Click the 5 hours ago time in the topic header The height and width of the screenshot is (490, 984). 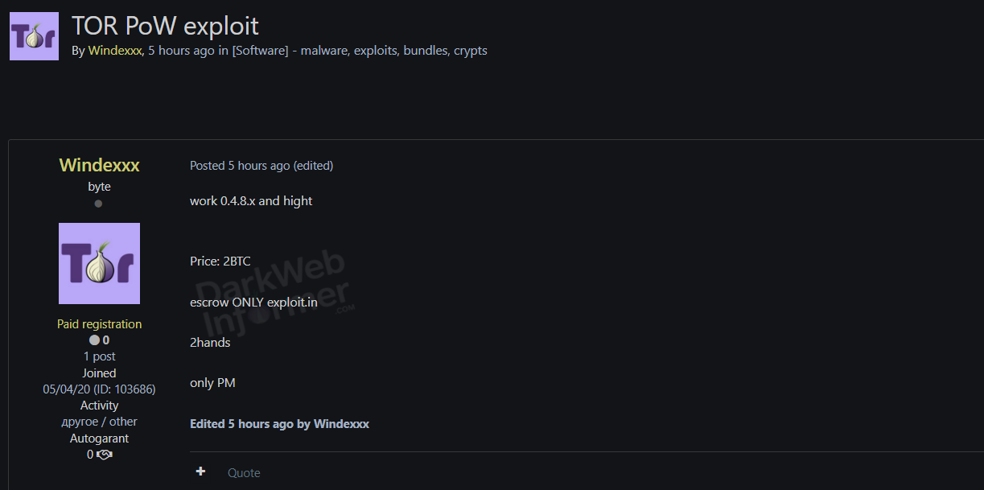pyautogui.click(x=181, y=50)
